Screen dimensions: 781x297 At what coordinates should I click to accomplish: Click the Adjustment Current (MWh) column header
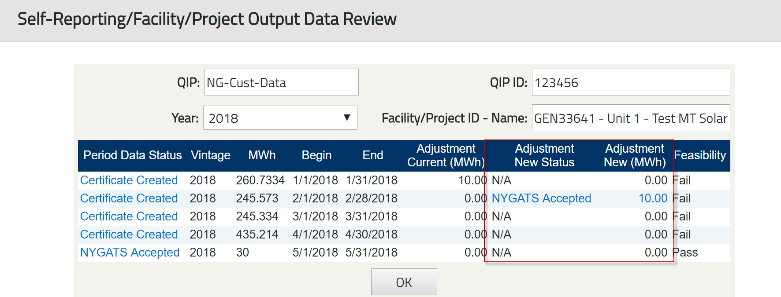(x=446, y=155)
